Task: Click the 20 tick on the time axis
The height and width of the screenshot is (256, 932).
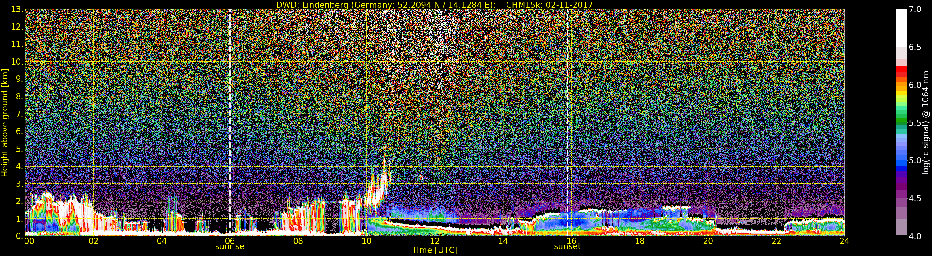Action: [x=708, y=241]
